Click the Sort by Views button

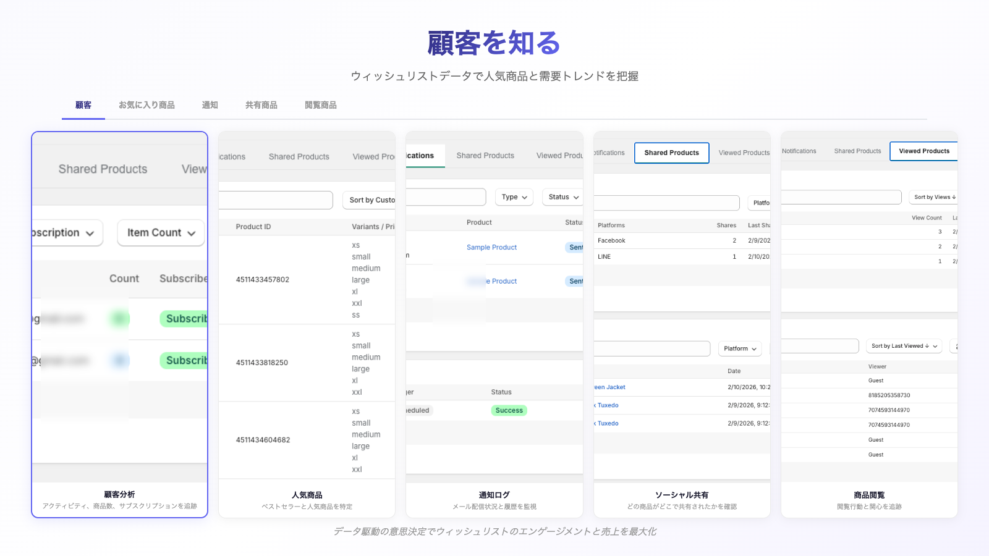[x=933, y=197]
